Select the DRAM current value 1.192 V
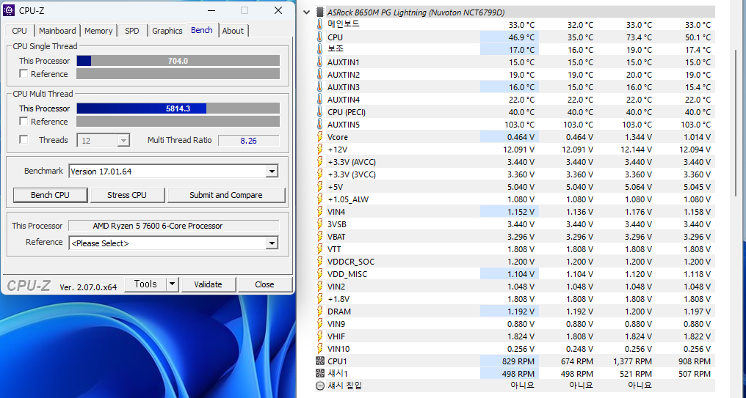The width and height of the screenshot is (746, 398). (x=521, y=312)
